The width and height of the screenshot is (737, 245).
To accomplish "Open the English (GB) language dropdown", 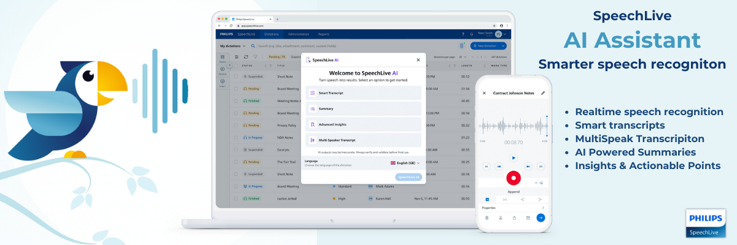I will coord(405,163).
